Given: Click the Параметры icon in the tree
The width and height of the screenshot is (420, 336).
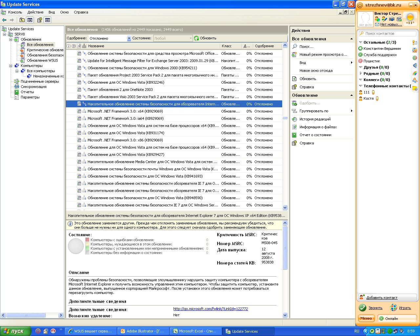Looking at the screenshot, I should click(x=17, y=97).
